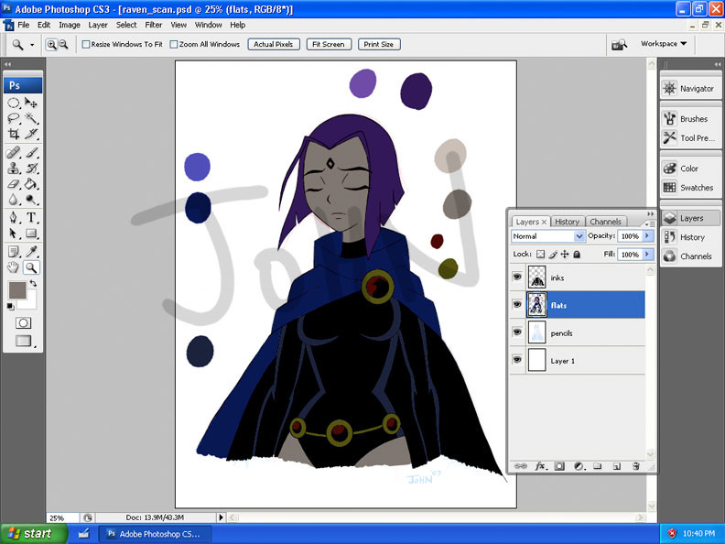Image resolution: width=725 pixels, height=544 pixels.
Task: Select the Pen tool
Action: pos(14,217)
